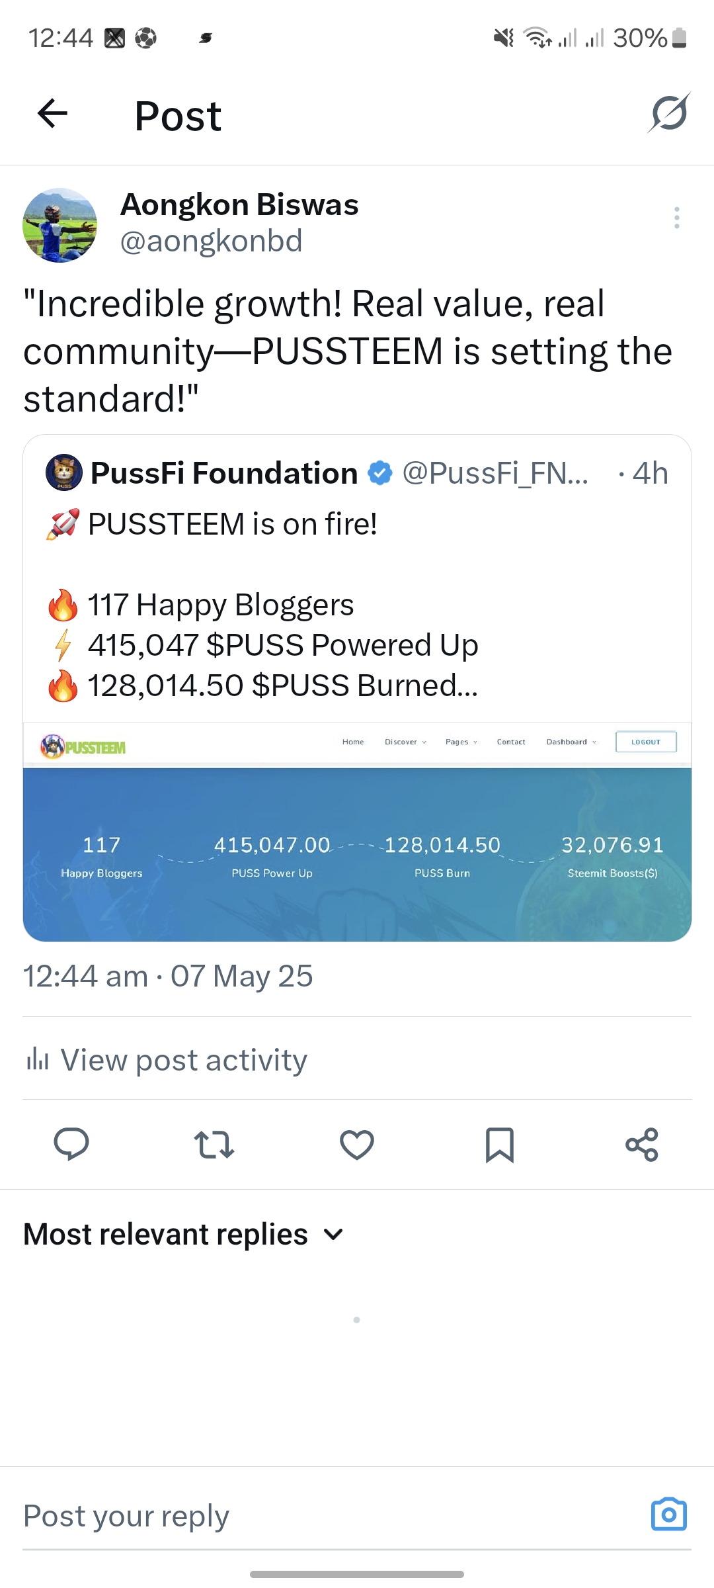This screenshot has width=714, height=1588.
Task: Open the PUSSTEEM stats image
Action: (357, 832)
